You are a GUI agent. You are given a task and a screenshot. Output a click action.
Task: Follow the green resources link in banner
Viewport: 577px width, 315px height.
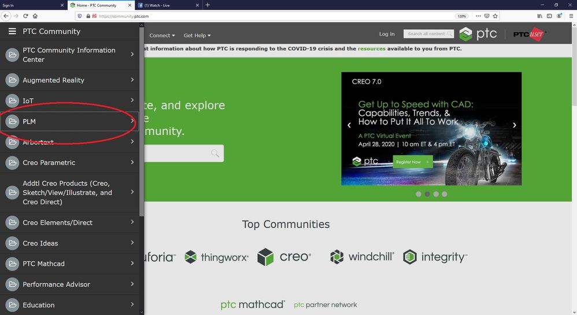click(x=371, y=48)
